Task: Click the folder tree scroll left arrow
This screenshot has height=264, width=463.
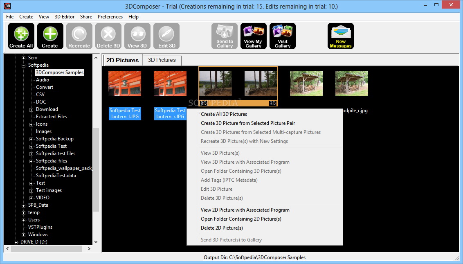Action: coord(7,249)
